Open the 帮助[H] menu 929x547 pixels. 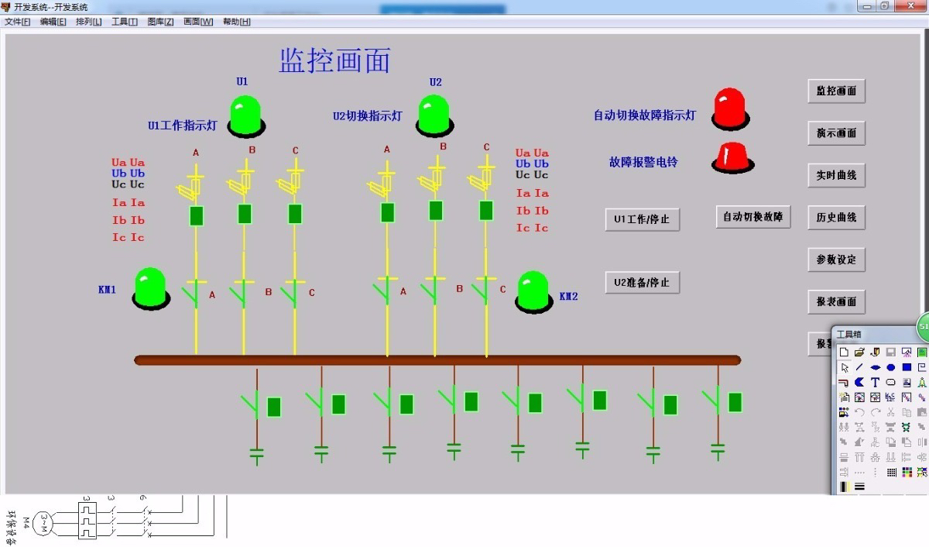(237, 22)
